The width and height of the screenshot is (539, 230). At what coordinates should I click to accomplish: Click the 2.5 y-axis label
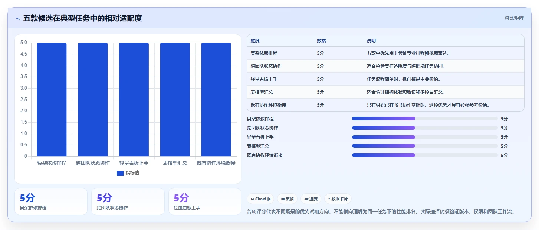(x=24, y=100)
